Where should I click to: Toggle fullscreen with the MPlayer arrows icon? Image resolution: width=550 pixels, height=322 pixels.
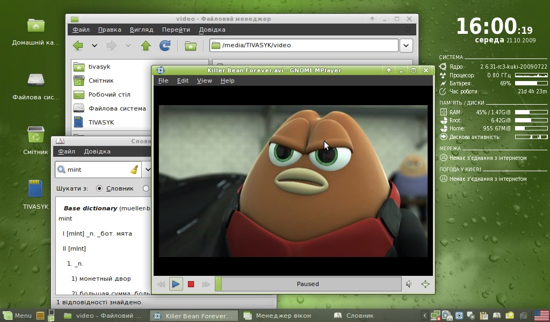coord(425,284)
